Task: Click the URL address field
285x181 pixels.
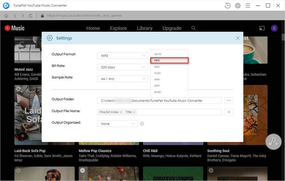Action: click(84, 15)
